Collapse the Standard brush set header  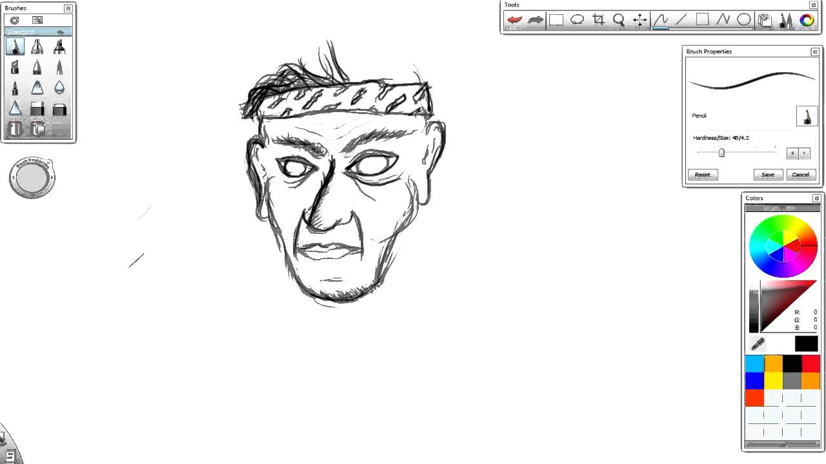click(x=61, y=32)
